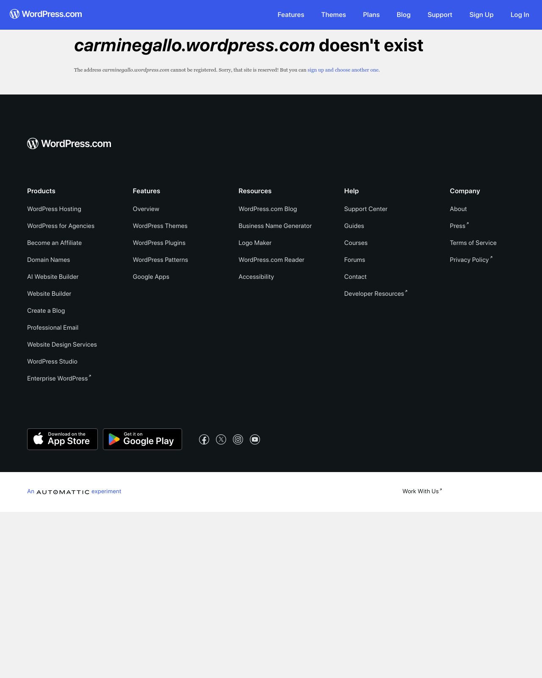Click the footer WordPress.com logo
The image size is (542, 678).
[x=69, y=144]
